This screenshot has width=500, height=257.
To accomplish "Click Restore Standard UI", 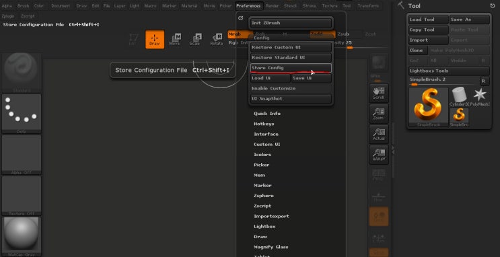I will click(291, 58).
